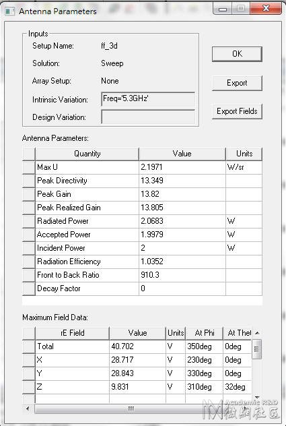Select the Quantity column header
This screenshot has height=426, width=286.
coord(87,154)
